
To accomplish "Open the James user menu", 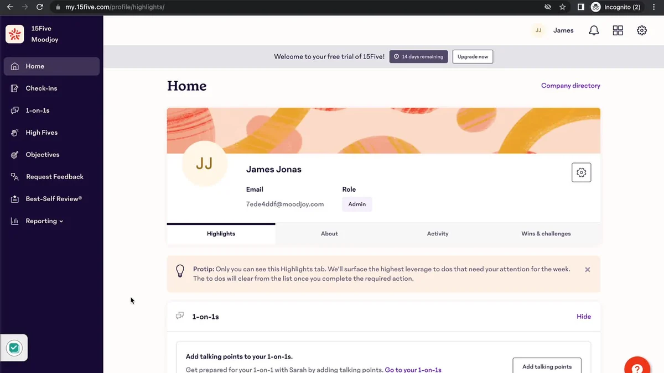I will tap(563, 30).
